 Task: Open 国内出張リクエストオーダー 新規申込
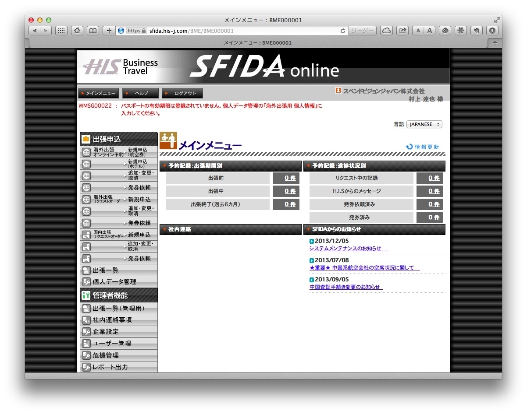[x=119, y=235]
